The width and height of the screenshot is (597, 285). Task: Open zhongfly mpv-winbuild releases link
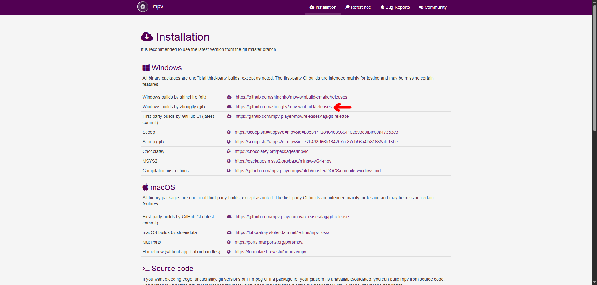284,107
